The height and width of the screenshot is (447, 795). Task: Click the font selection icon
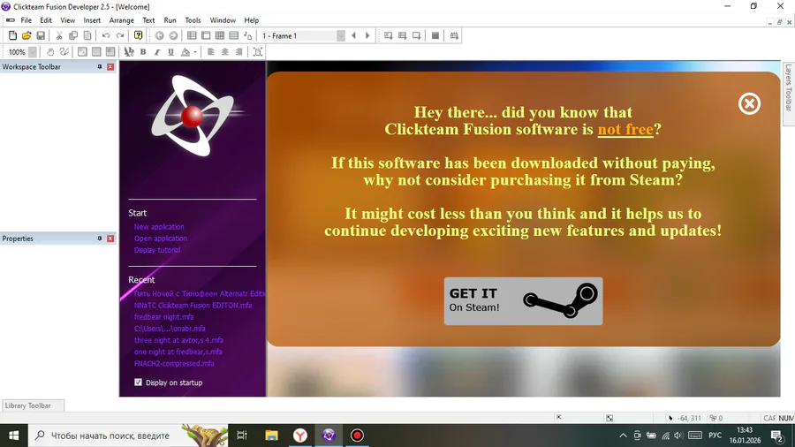coord(129,52)
